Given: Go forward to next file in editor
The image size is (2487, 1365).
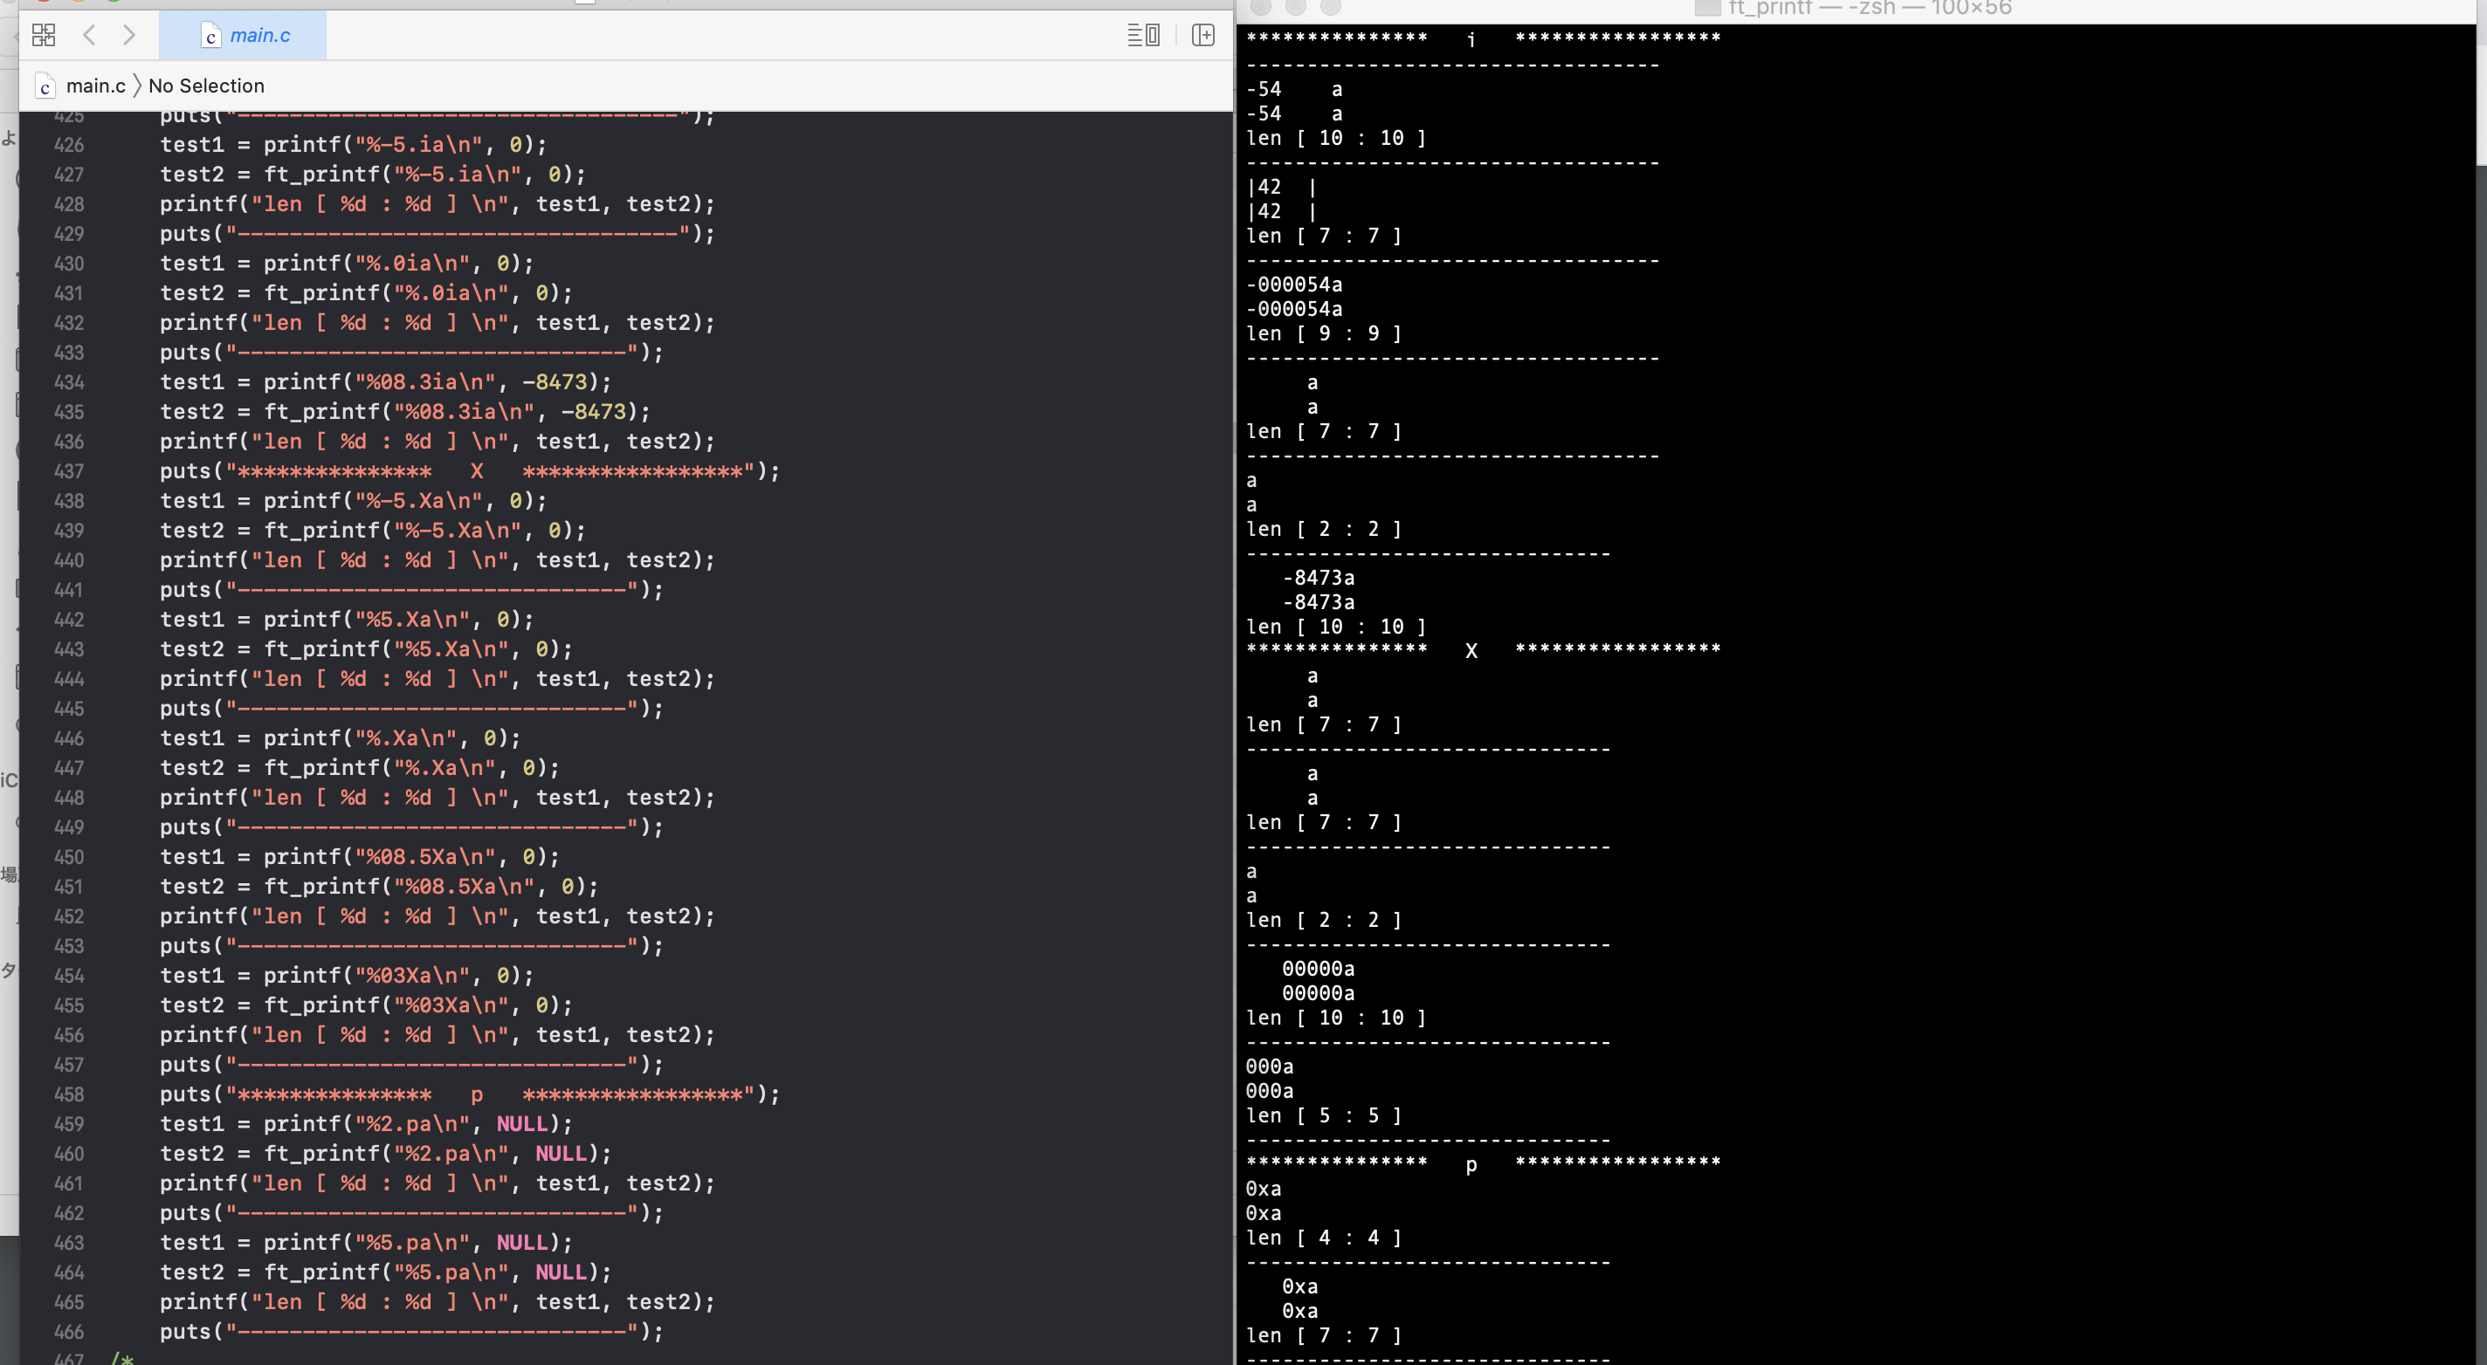Looking at the screenshot, I should click(129, 36).
